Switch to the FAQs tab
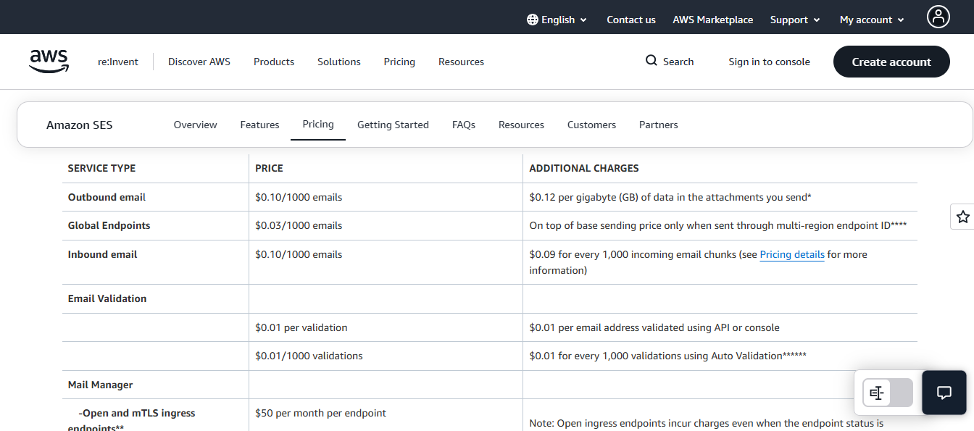Image resolution: width=974 pixels, height=431 pixels. pos(464,125)
